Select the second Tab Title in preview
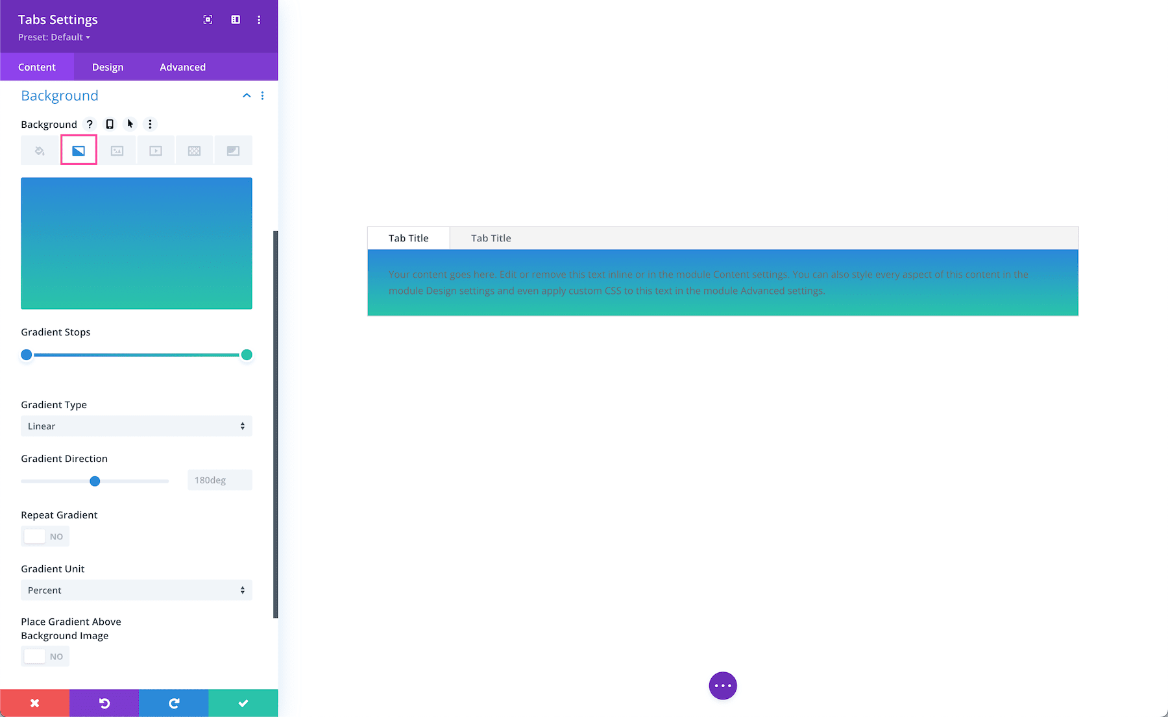 click(491, 237)
